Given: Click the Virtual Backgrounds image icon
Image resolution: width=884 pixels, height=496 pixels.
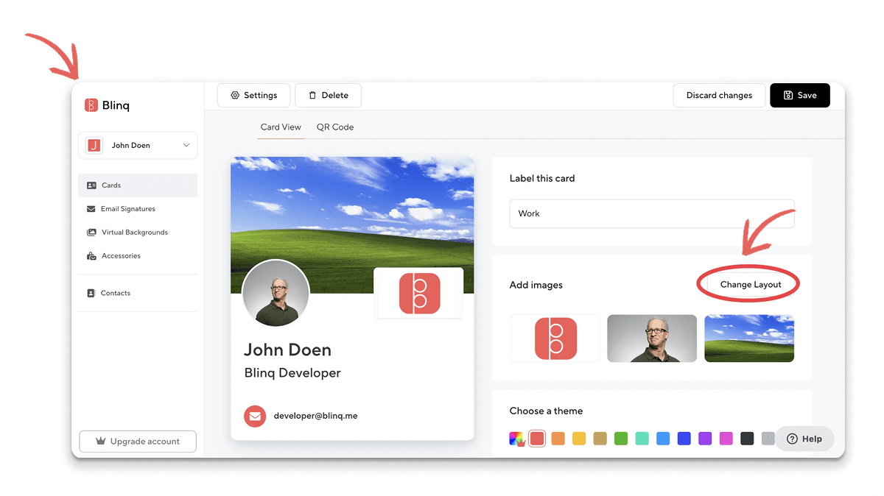Looking at the screenshot, I should point(91,233).
